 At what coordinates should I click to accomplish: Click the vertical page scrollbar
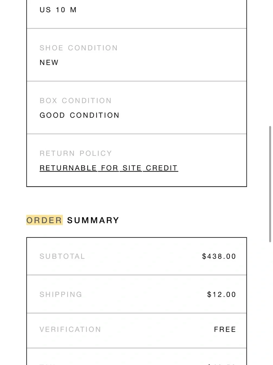[x=270, y=184]
